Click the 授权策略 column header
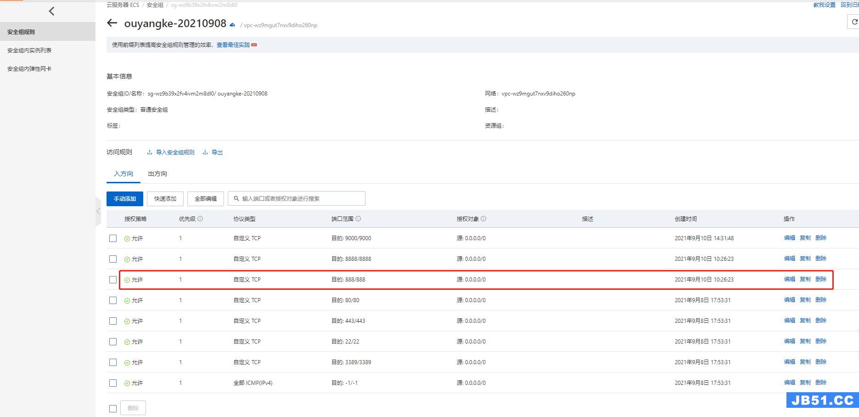This screenshot has width=859, height=417. click(x=135, y=219)
